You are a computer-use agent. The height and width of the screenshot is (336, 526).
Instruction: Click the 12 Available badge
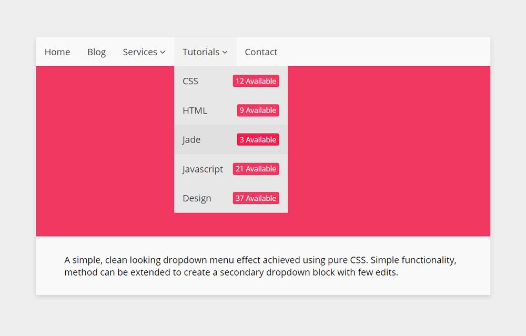coord(256,81)
